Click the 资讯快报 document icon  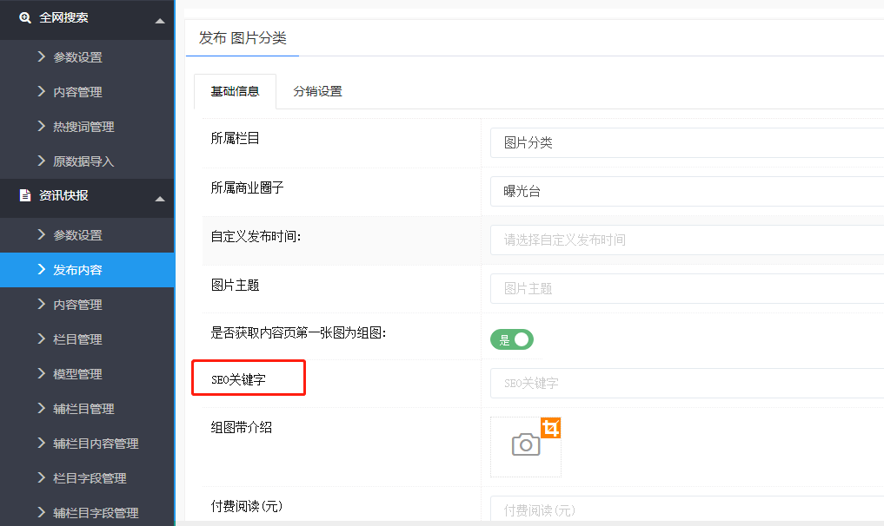coord(25,196)
